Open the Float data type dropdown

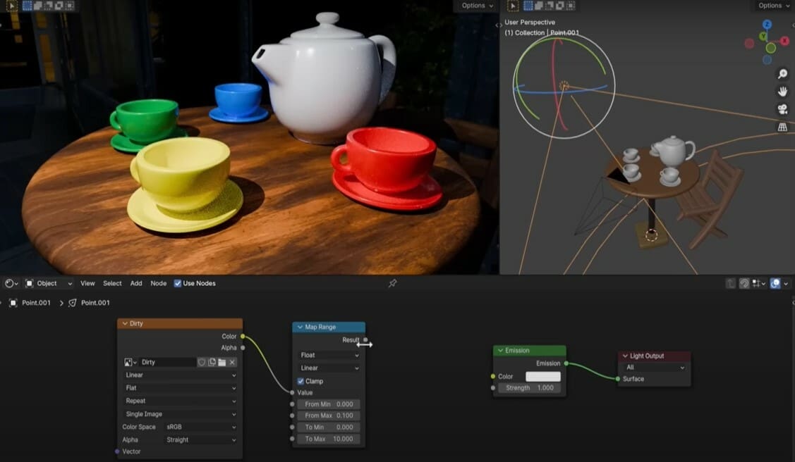click(x=329, y=355)
